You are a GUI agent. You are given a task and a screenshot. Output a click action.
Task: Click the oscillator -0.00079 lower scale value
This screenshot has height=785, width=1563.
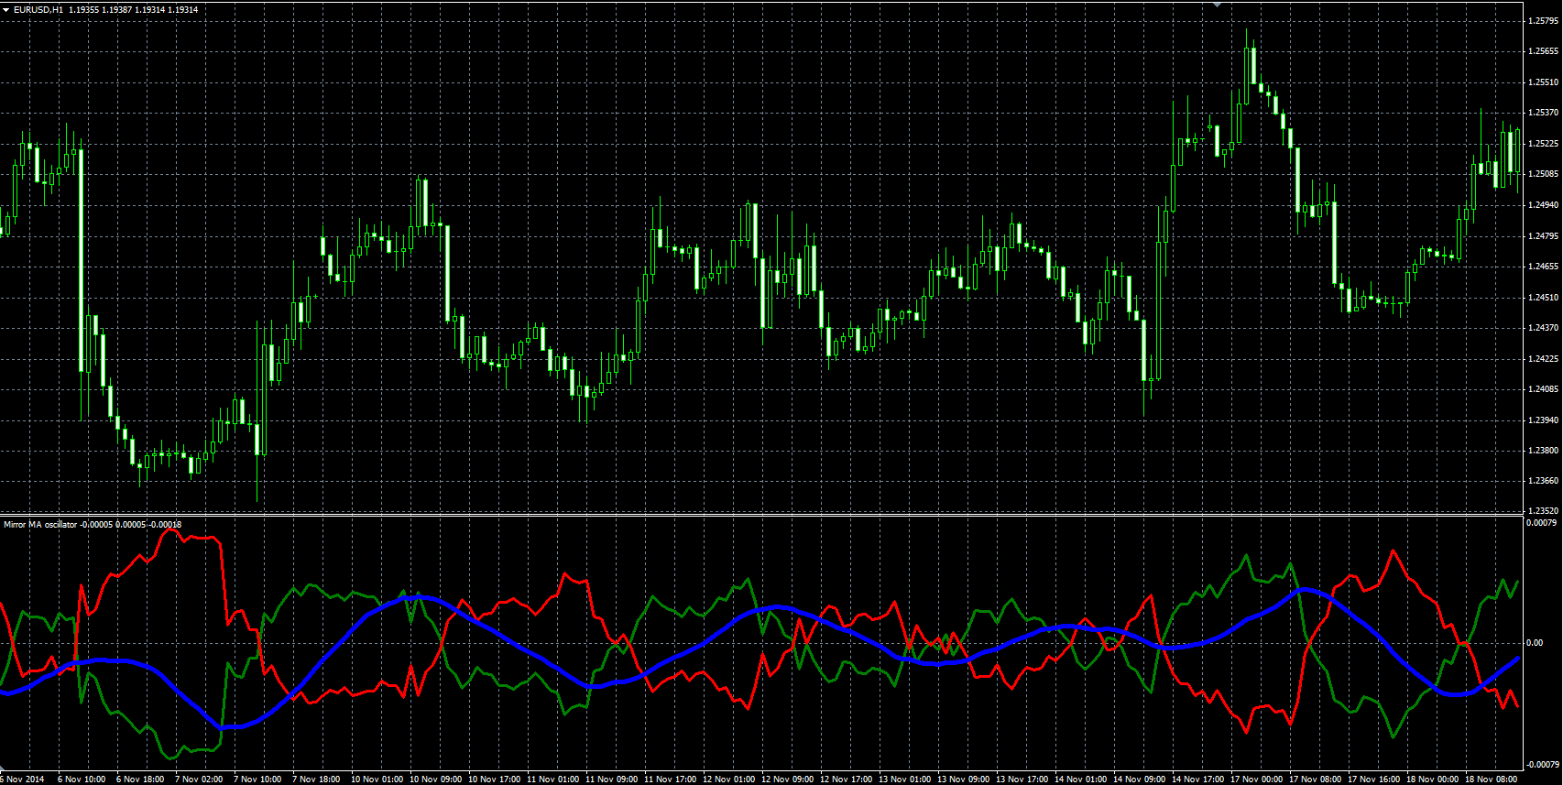point(1543,764)
